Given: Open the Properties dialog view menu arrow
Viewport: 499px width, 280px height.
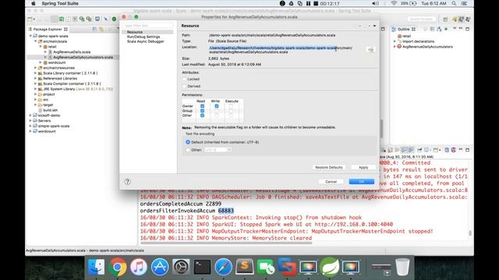Looking at the screenshot, I should tap(374, 26).
